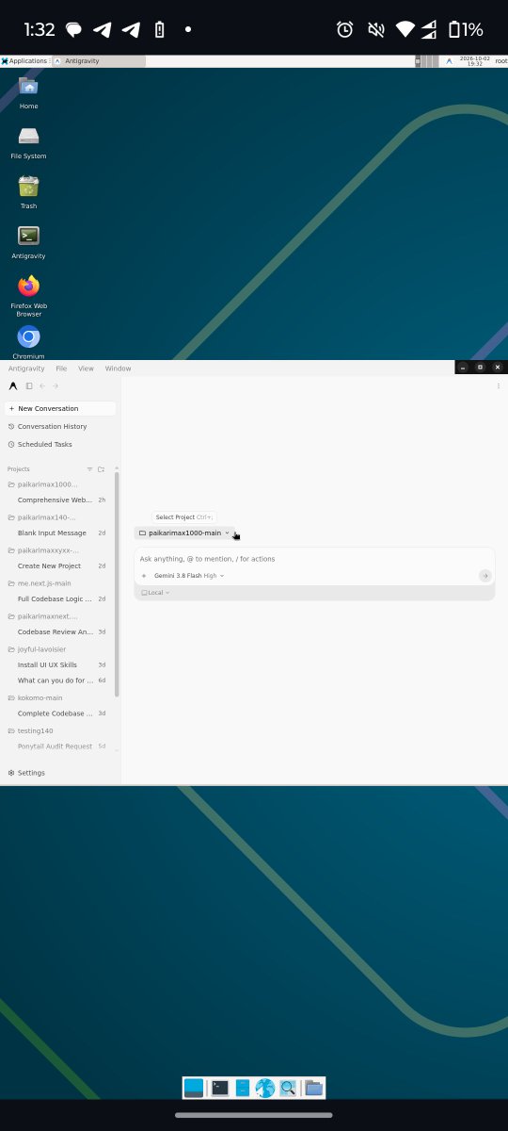Click the new folder icon in Projects header
Viewport: 508px width, 1131px height.
(101, 468)
